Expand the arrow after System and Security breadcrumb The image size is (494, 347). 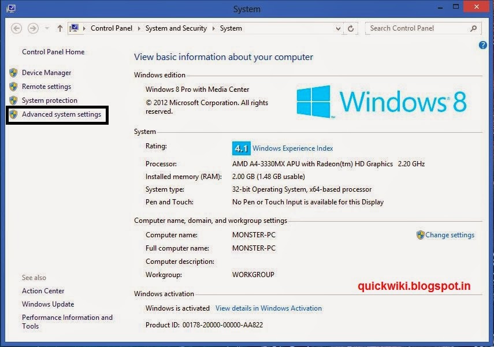tap(213, 28)
